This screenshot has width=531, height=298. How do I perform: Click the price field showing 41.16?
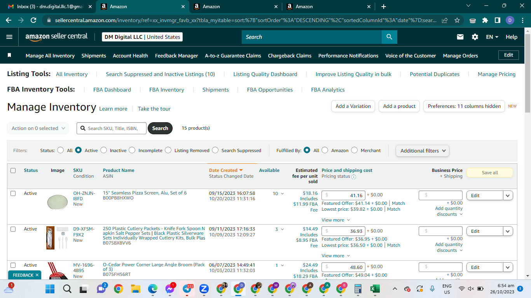coord(343,196)
